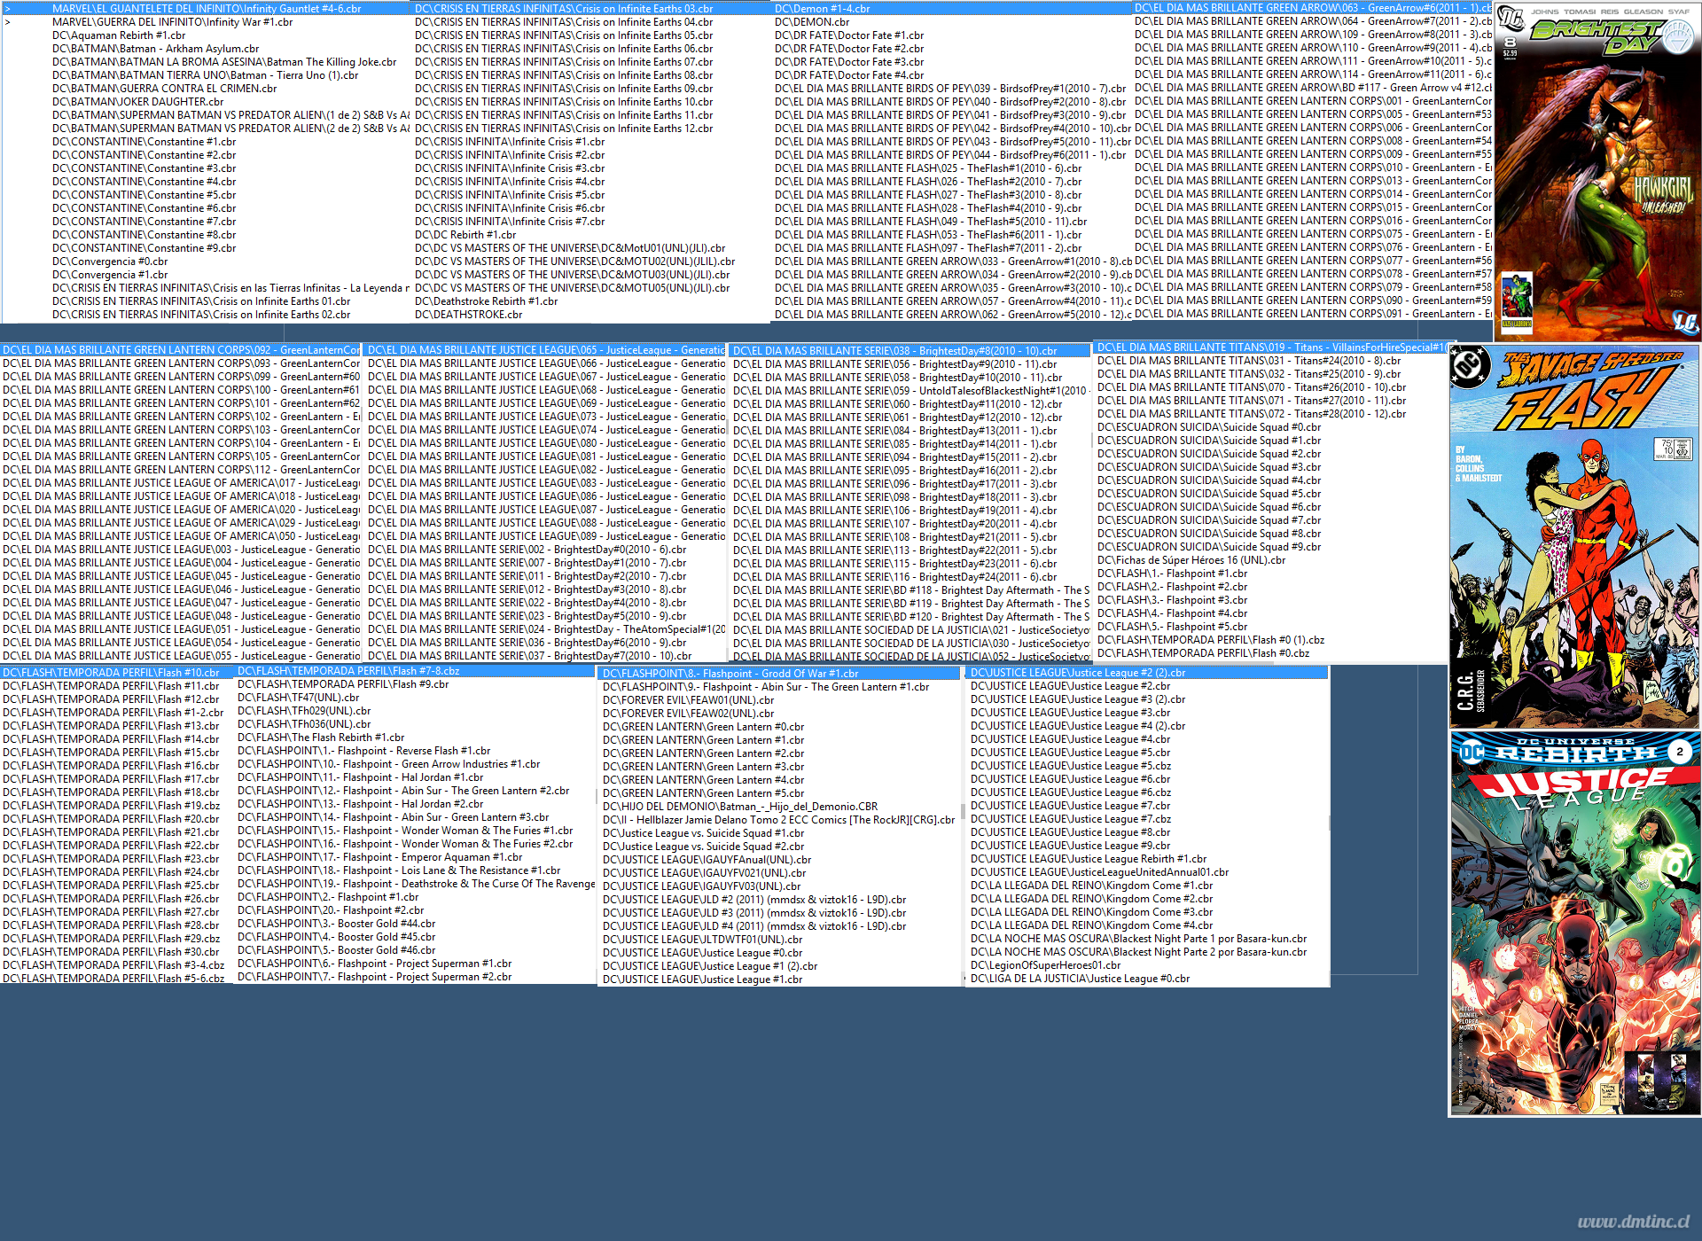
Task: Select highlighted Justice League #2 (2).cbr row
Action: click(x=1148, y=673)
